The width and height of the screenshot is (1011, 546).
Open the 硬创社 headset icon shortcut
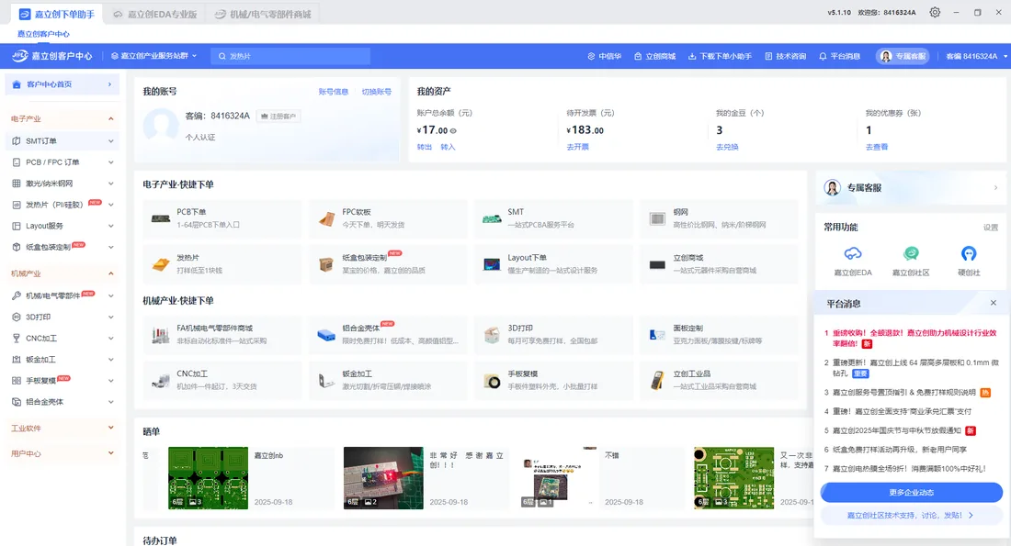click(969, 253)
